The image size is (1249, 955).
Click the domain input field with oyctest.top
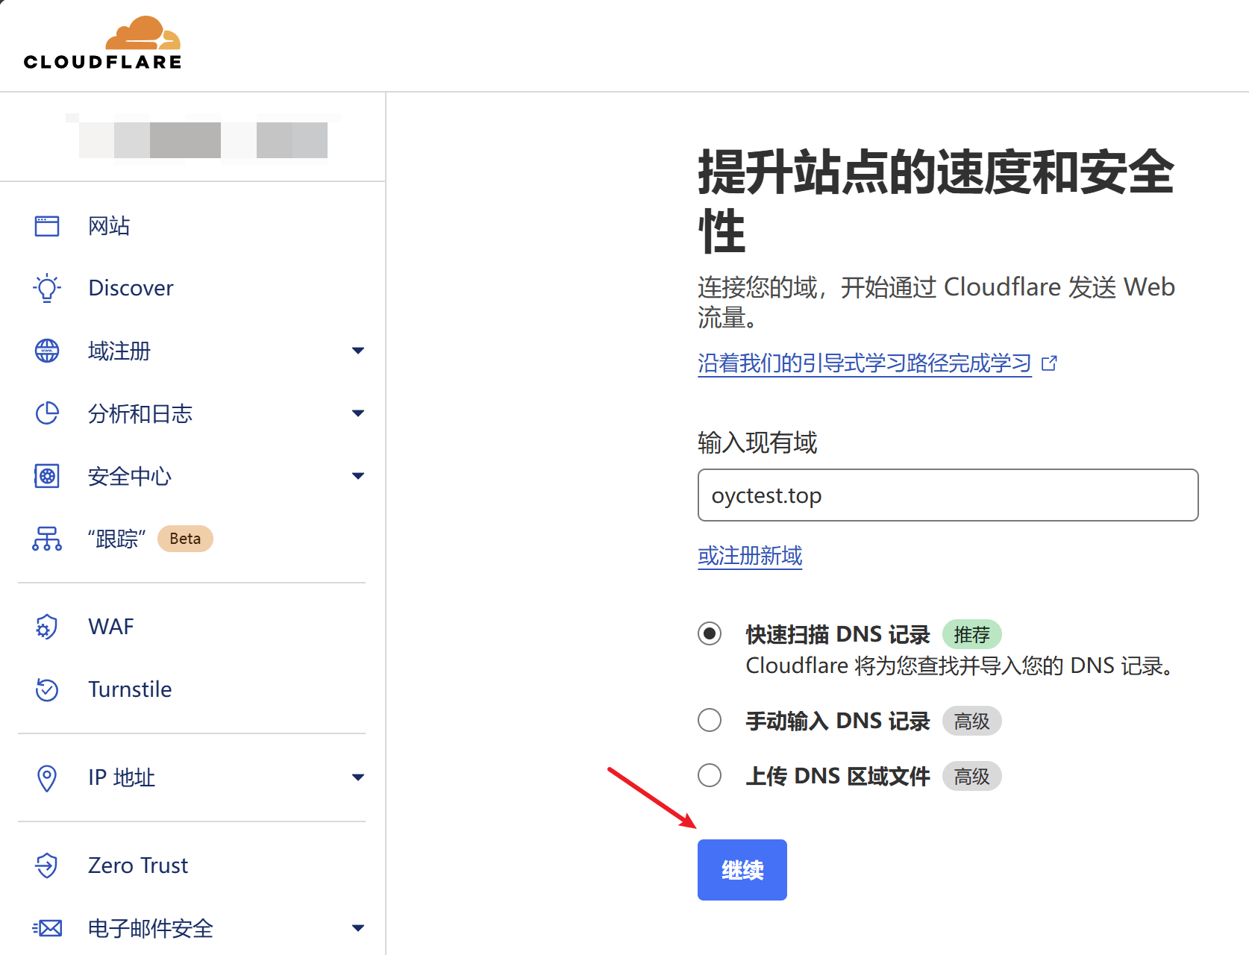[948, 495]
